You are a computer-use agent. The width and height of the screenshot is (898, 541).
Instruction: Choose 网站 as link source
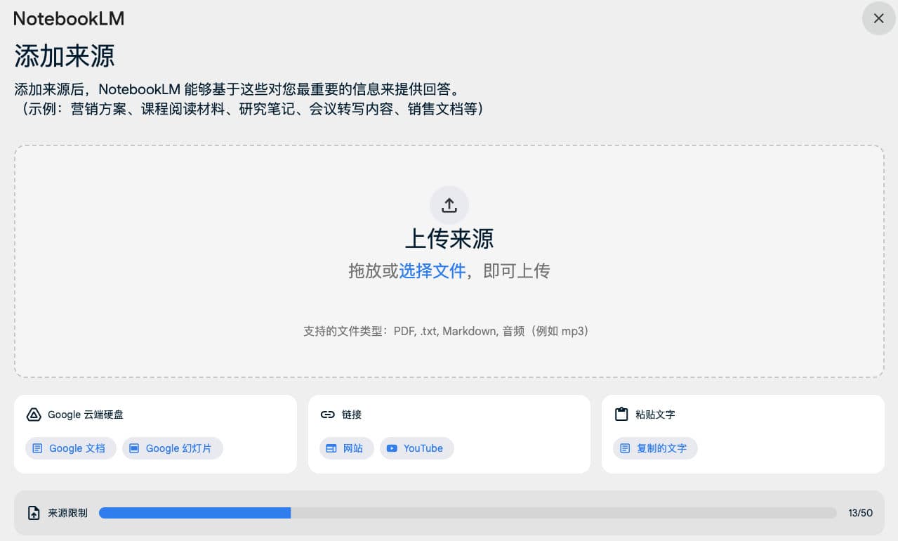[x=347, y=448]
